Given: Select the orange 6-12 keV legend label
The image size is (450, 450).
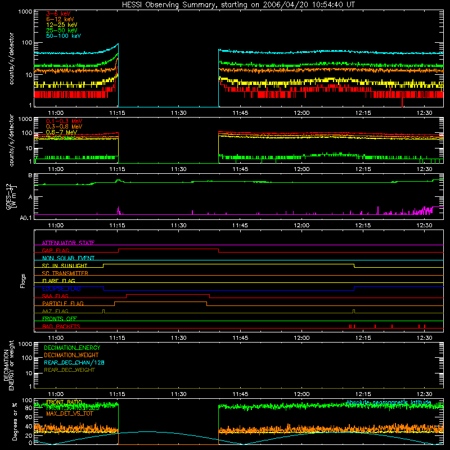Looking at the screenshot, I should coord(60,19).
